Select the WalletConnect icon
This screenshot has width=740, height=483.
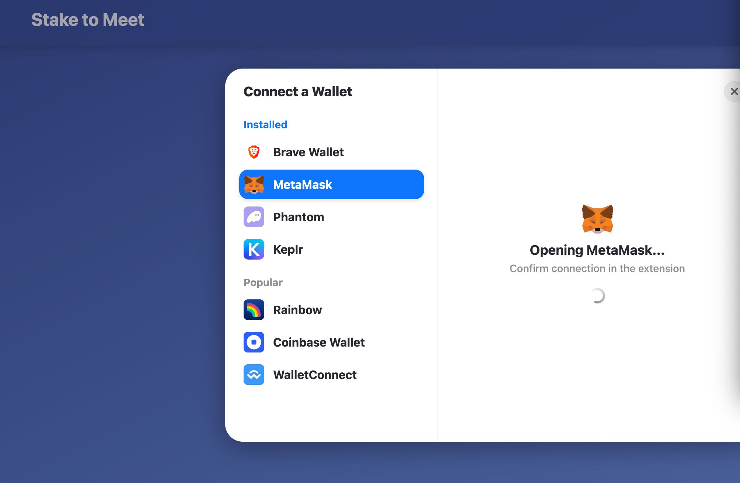(x=254, y=375)
